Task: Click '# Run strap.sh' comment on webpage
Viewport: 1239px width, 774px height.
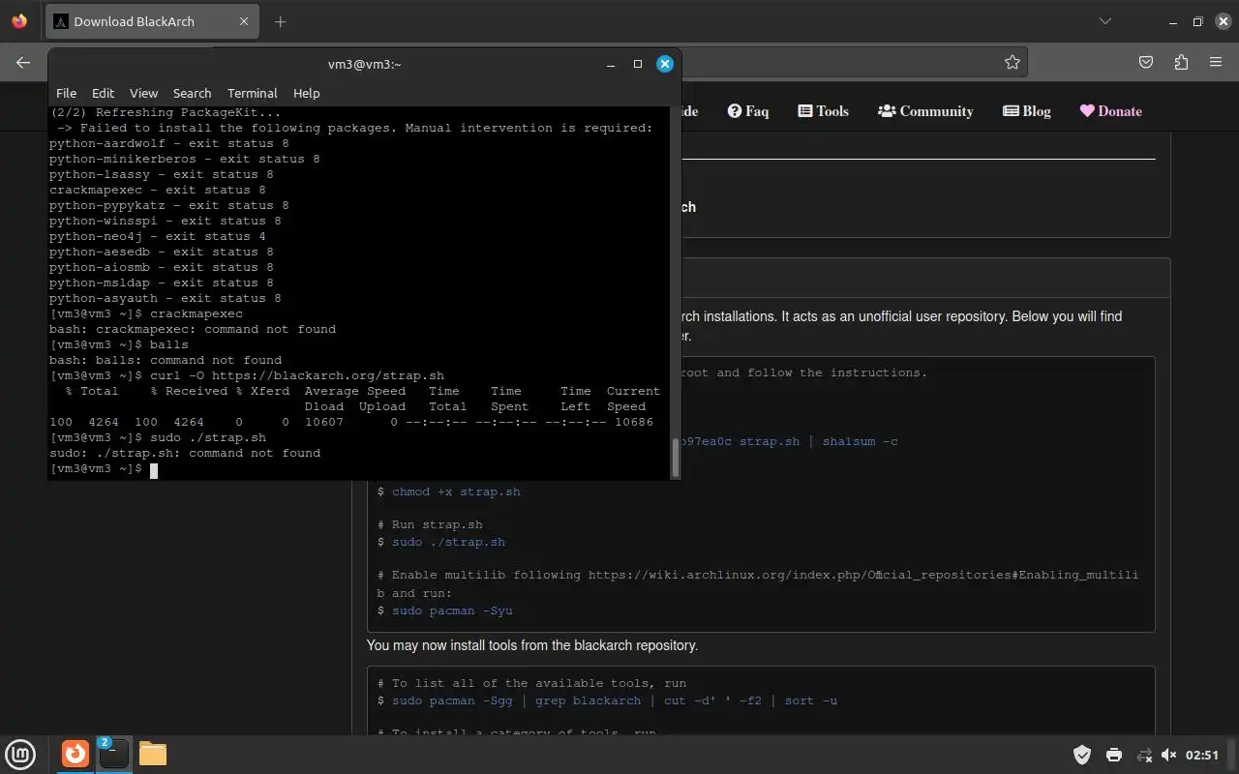Action: coord(430,524)
